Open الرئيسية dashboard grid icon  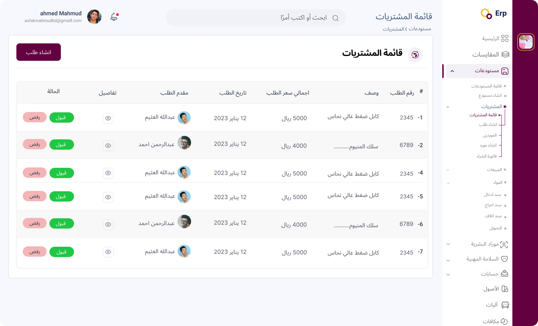pos(505,38)
